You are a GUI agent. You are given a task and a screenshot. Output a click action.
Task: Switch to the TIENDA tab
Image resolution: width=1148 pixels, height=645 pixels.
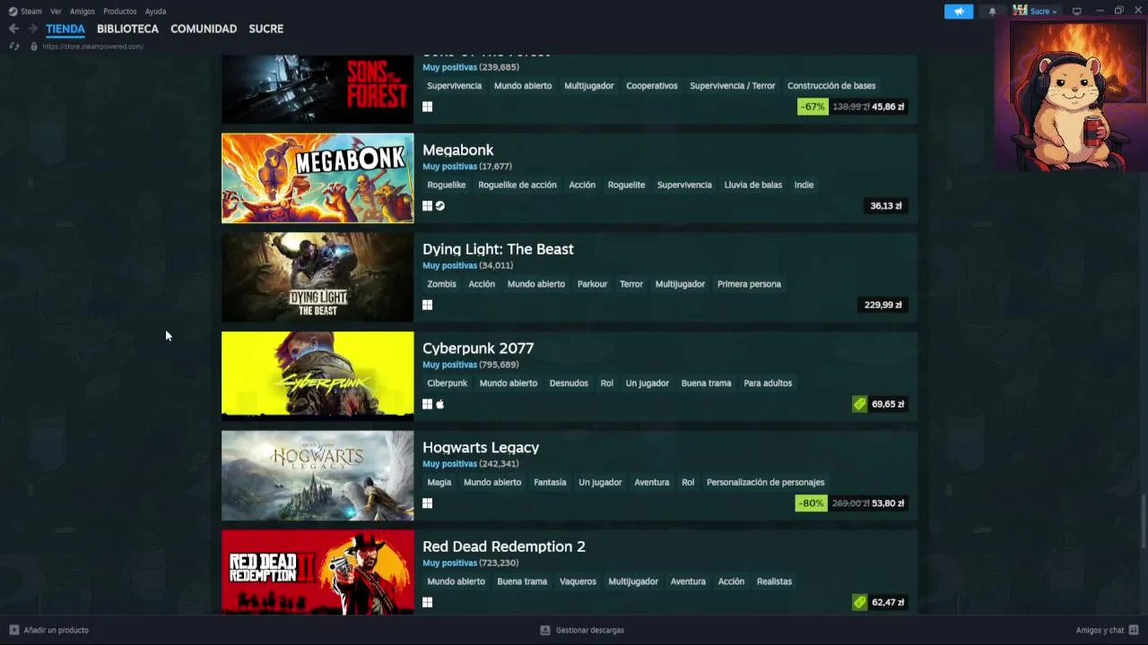(x=65, y=29)
